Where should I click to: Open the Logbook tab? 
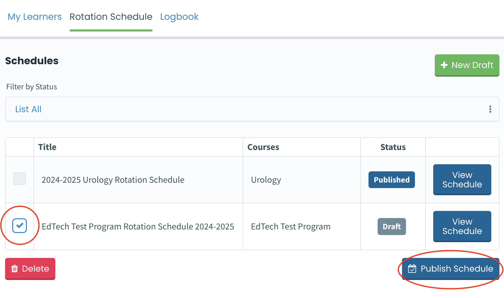[x=179, y=17]
